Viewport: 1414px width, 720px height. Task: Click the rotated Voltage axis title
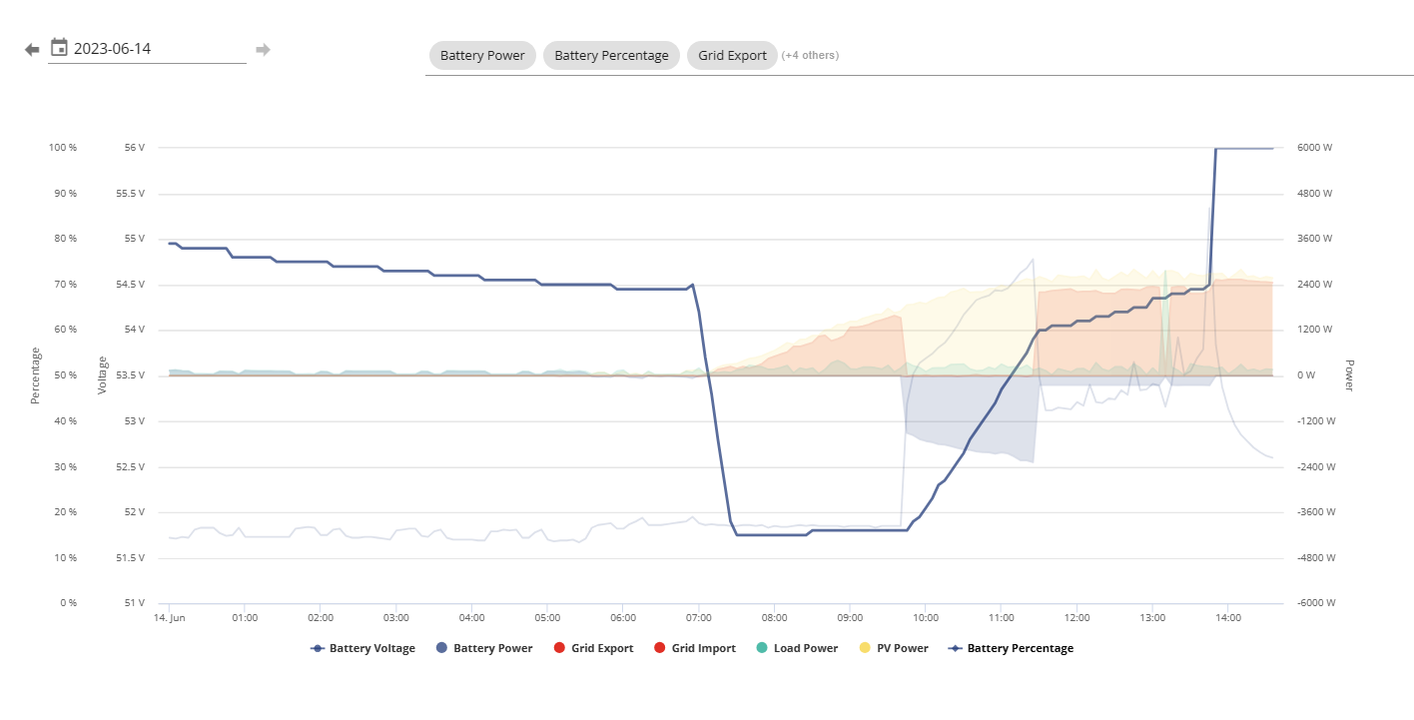(x=102, y=375)
